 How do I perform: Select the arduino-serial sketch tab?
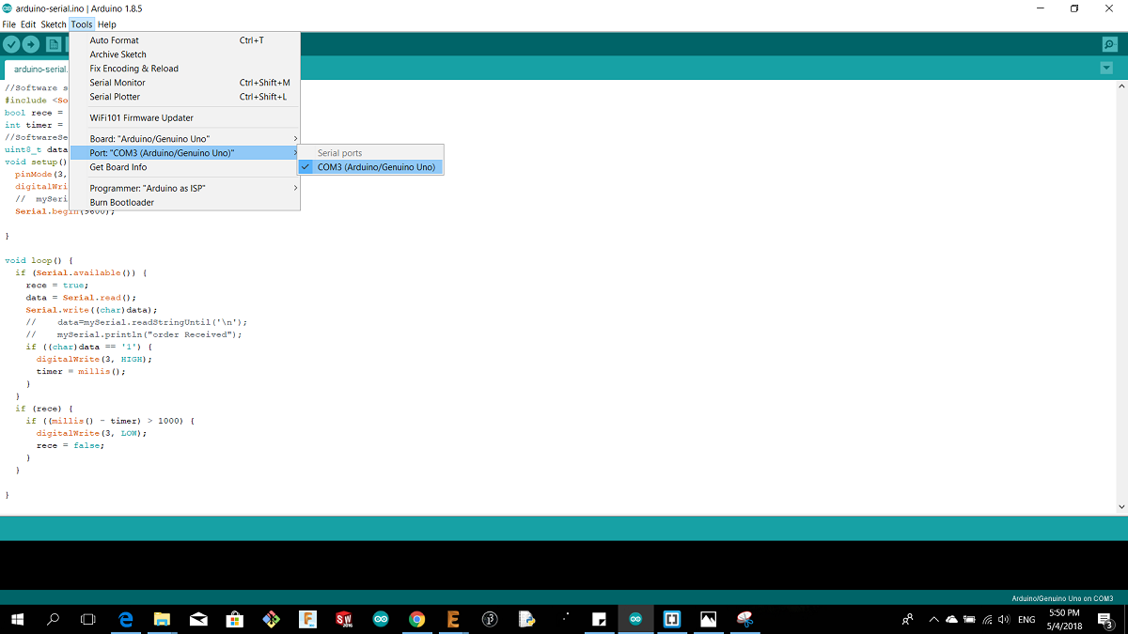38,70
